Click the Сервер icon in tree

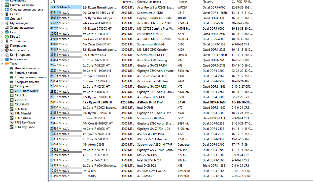(x=7, y=14)
